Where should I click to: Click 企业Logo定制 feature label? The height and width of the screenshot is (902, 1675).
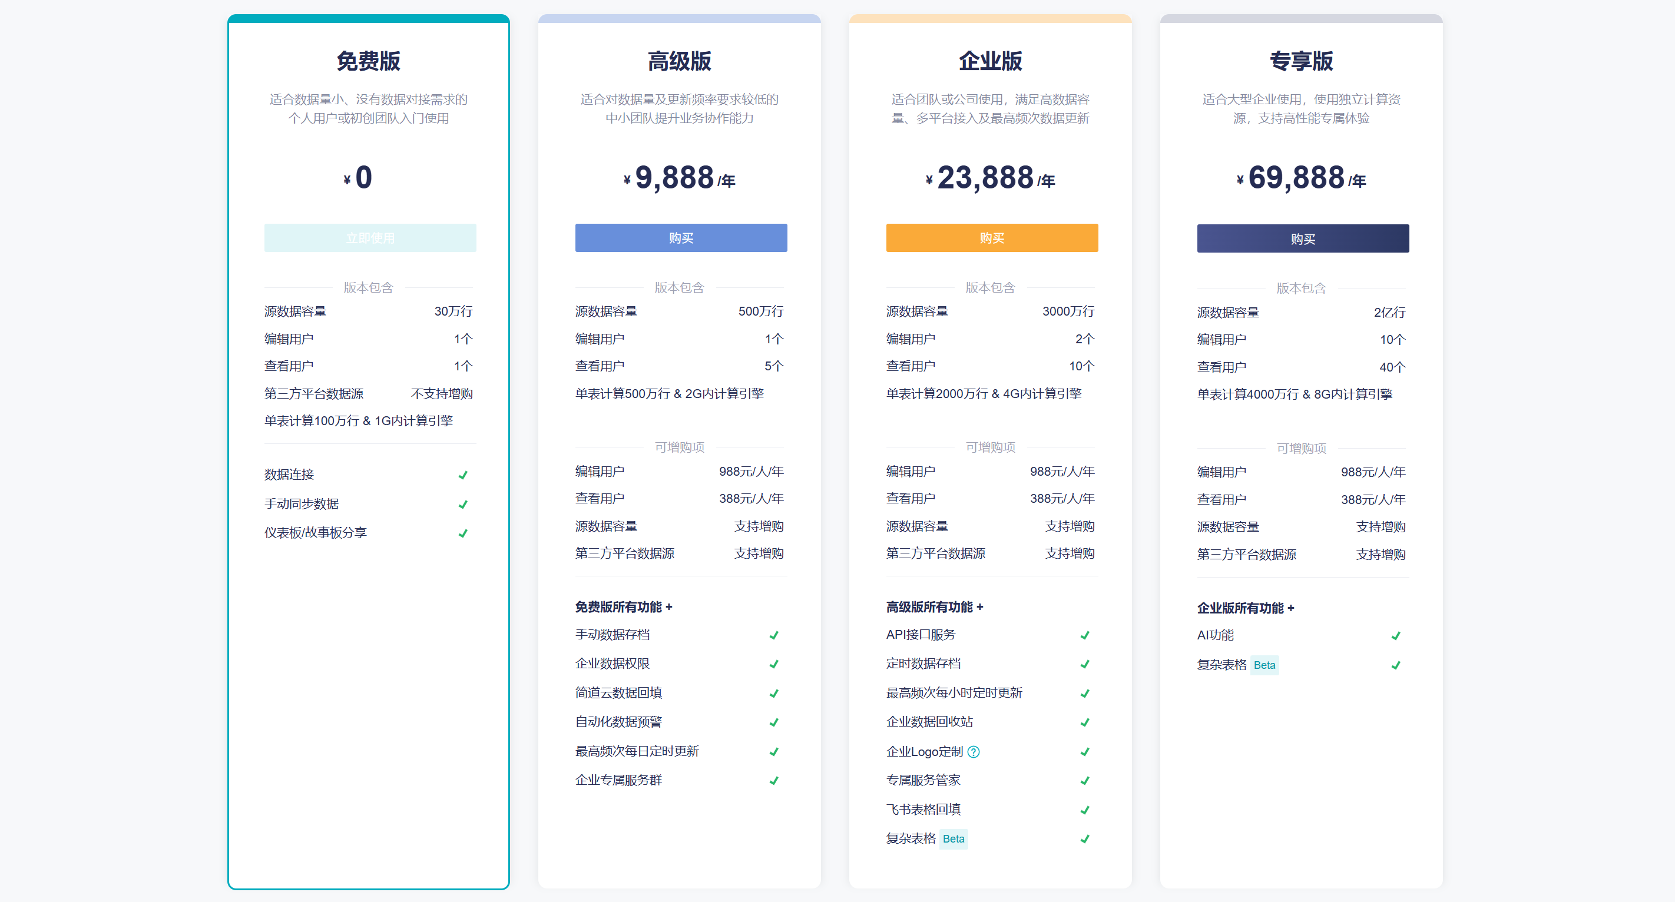924,752
